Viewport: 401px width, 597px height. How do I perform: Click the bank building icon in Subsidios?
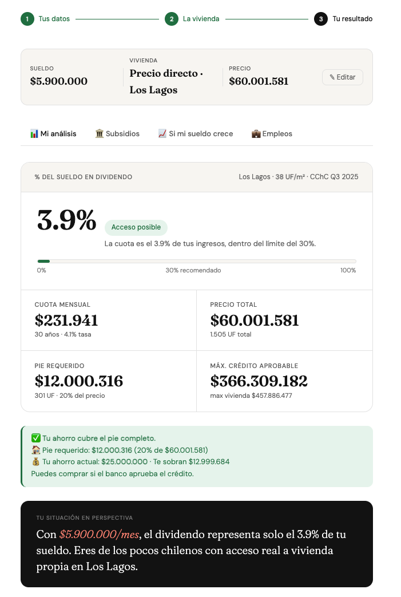click(100, 134)
